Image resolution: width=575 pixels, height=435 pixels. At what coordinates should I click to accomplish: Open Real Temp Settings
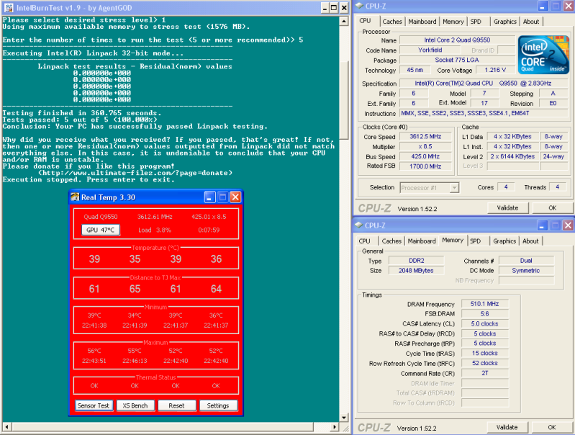[x=218, y=405]
